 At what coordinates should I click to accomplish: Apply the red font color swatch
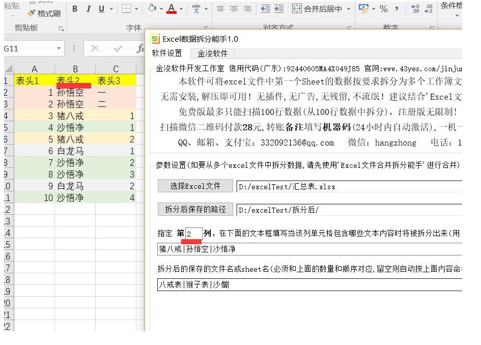(x=172, y=9)
